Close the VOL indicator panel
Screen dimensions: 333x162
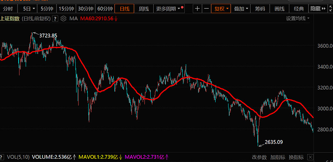pos(310,157)
